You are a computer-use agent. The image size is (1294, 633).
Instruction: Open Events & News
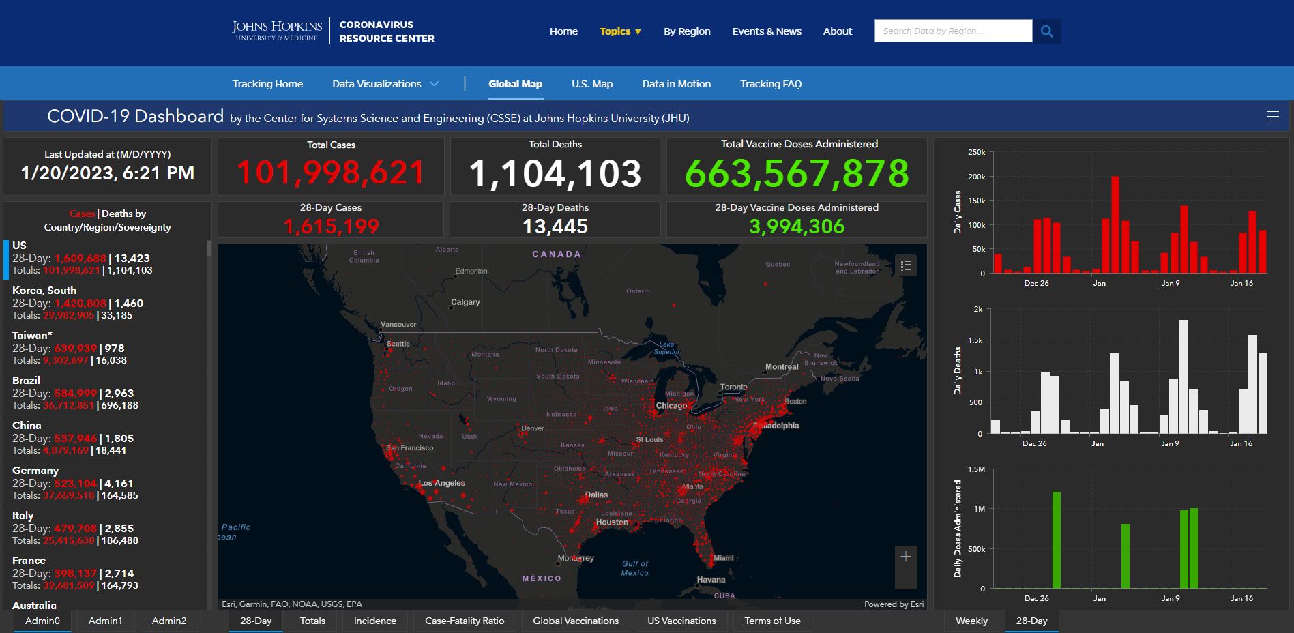point(767,31)
